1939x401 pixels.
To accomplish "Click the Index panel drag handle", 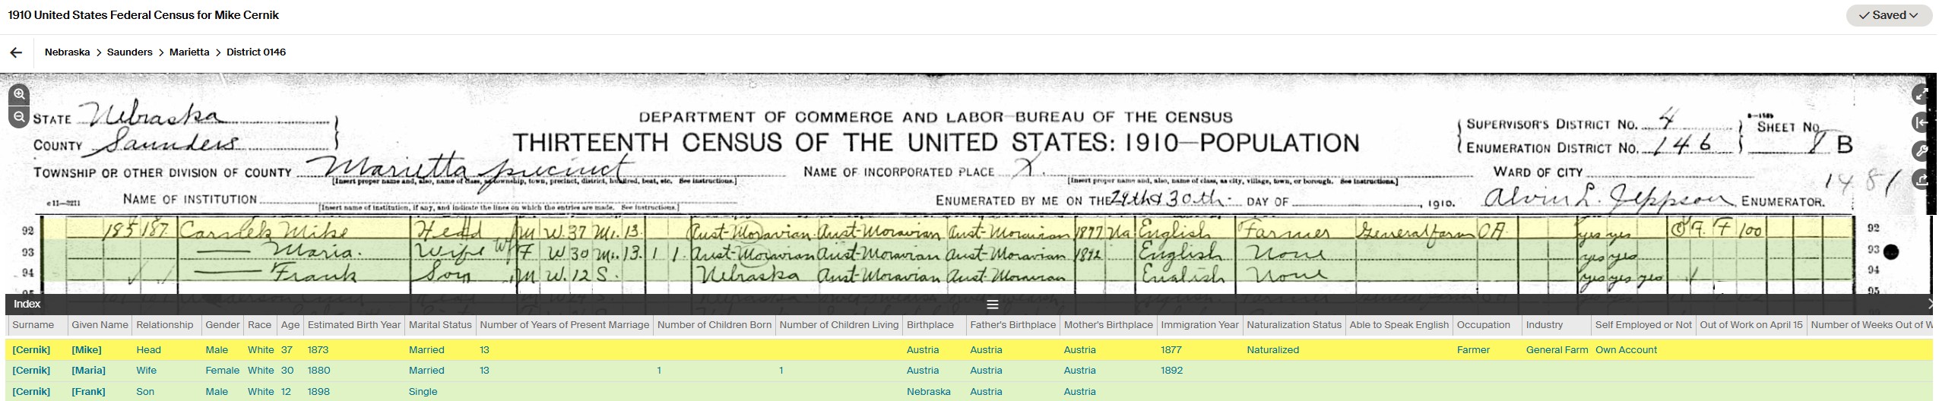I will tap(992, 305).
